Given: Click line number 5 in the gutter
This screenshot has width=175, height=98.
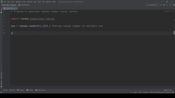Looking at the screenshot, I should tap(4, 26).
